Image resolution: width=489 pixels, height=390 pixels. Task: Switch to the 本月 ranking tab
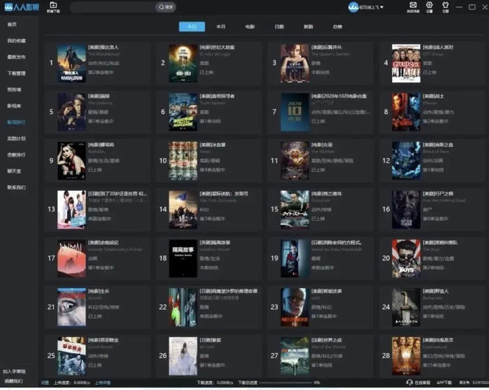pyautogui.click(x=221, y=27)
